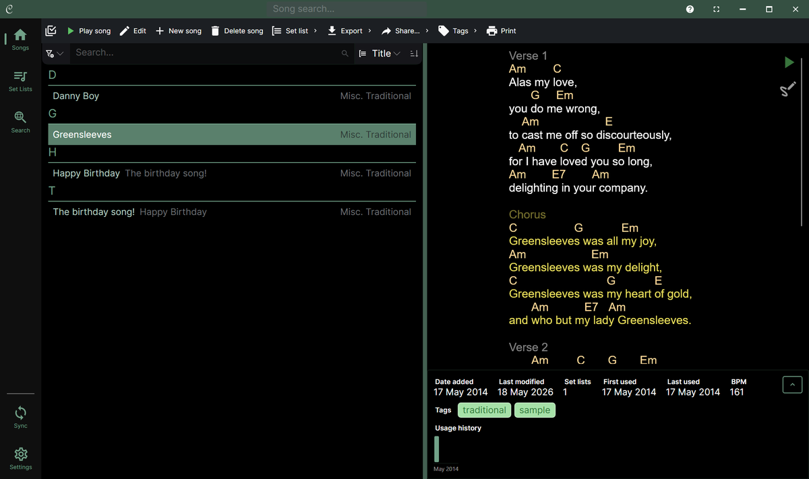Click the green Play song triangle icon
This screenshot has height=479, width=809.
pos(71,31)
